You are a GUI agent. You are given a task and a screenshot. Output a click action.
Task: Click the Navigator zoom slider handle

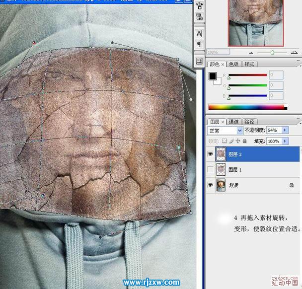(272, 52)
